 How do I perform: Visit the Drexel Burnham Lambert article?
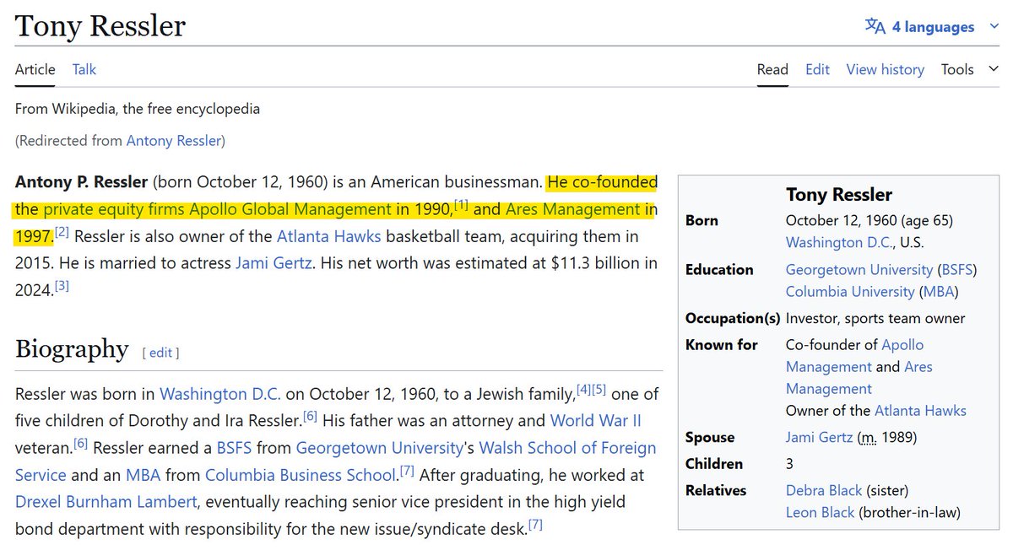106,502
